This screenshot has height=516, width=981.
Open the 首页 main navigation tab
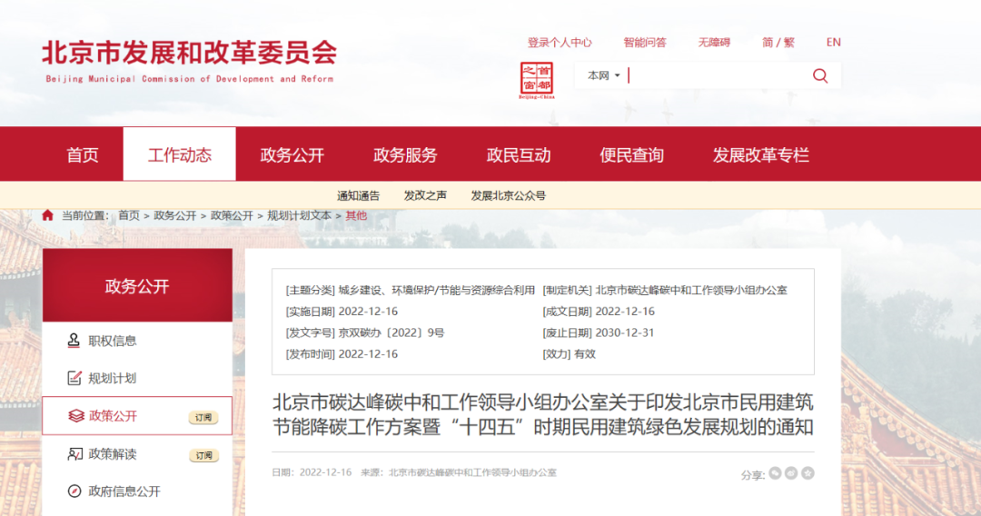tap(82, 155)
